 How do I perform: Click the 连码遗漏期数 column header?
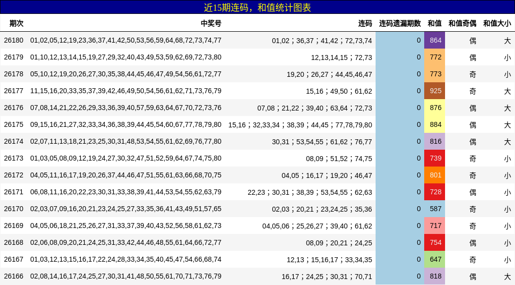point(400,23)
